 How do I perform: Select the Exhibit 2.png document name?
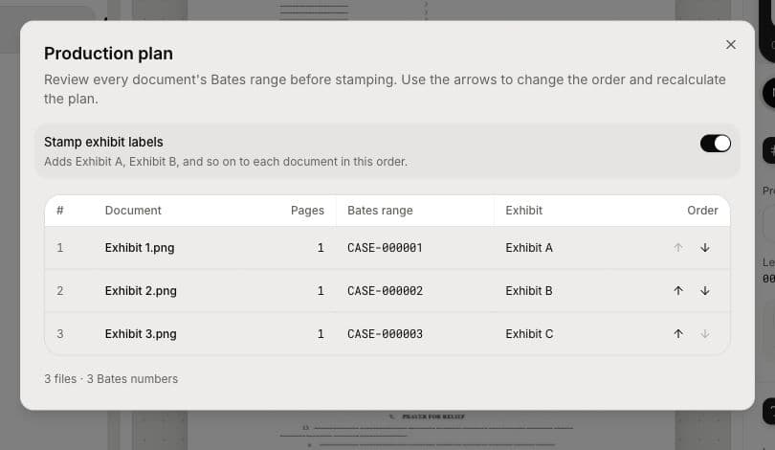[x=141, y=291]
